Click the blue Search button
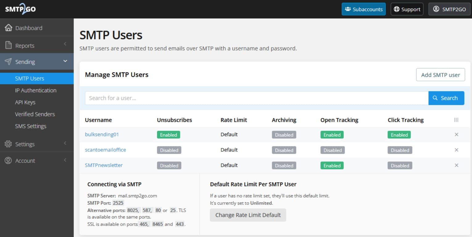 (x=446, y=98)
